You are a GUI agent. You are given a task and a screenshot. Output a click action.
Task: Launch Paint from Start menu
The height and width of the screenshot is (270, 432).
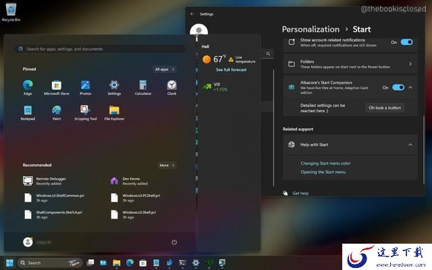click(57, 113)
